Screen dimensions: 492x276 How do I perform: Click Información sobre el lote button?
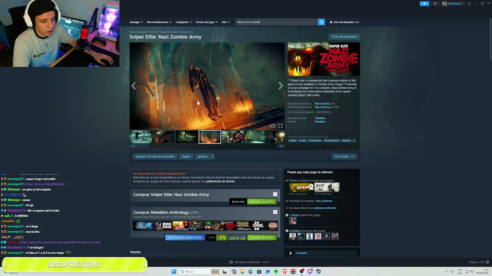point(185,237)
